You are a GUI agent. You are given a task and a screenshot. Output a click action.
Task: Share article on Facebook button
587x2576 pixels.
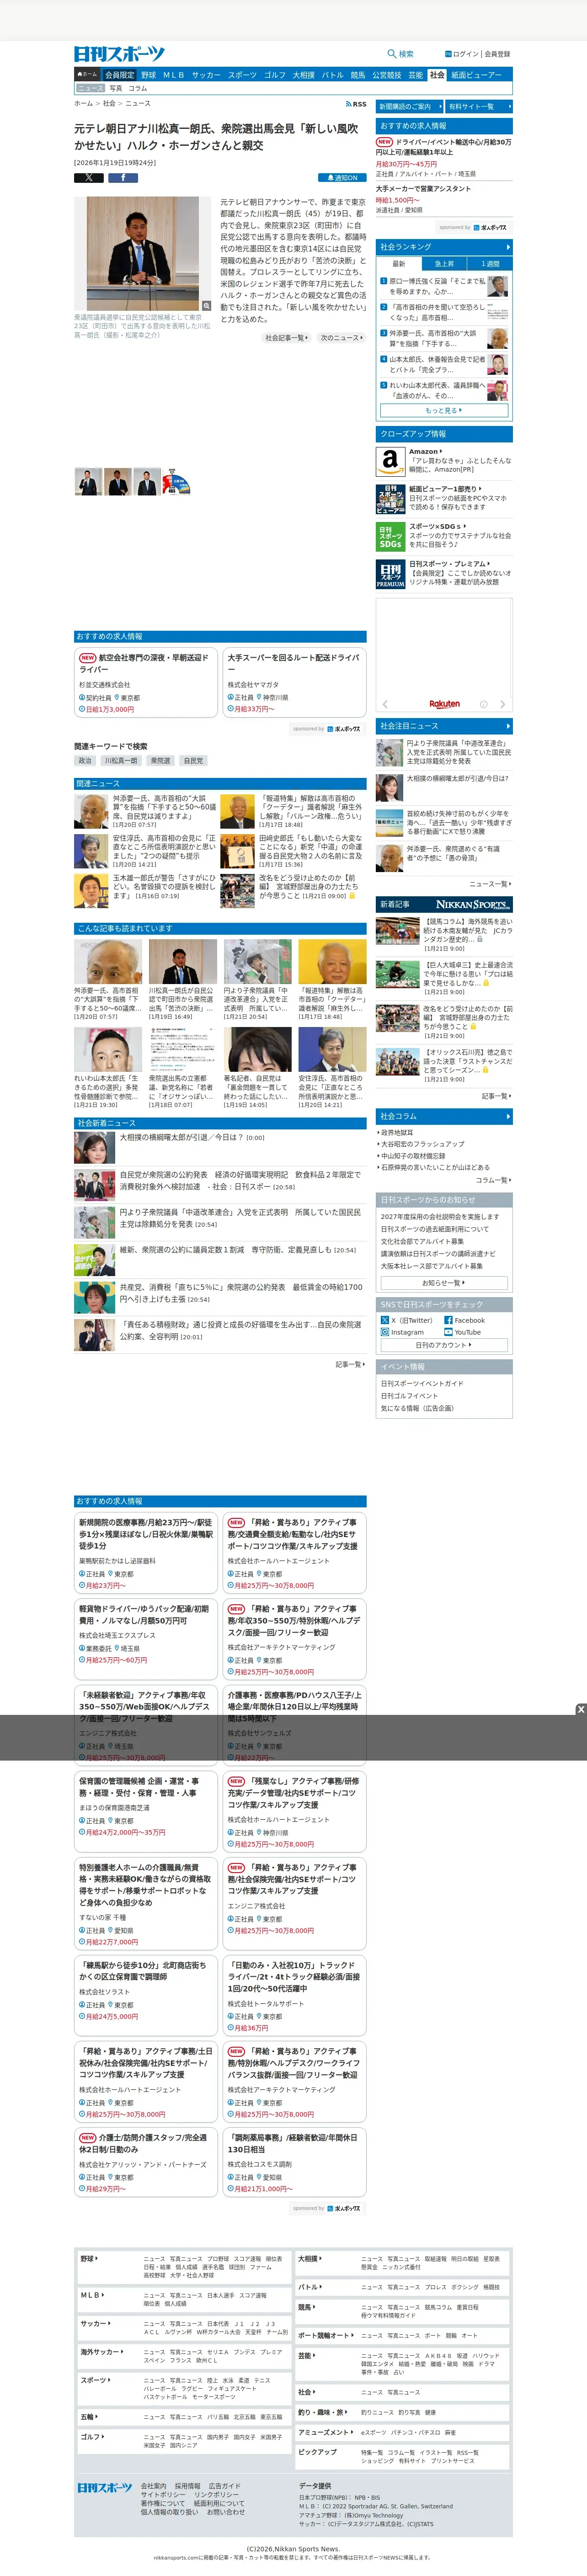click(x=123, y=178)
